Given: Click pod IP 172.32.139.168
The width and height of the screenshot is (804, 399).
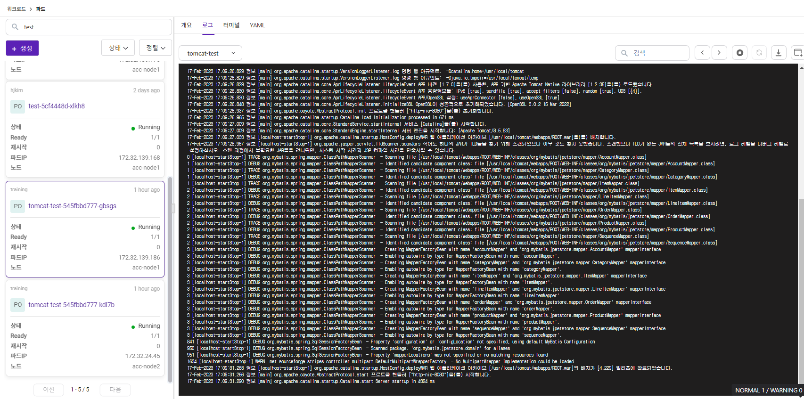Looking at the screenshot, I should (139, 158).
